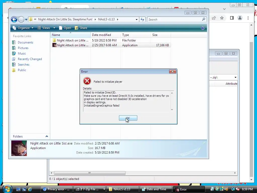Viewport: 257px width, 193px height.
Task: Click the folder icon of the File Folder row
Action: point(54,40)
